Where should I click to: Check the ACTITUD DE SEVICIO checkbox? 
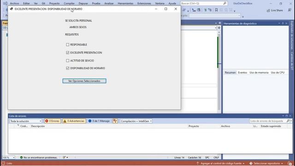pos(68,60)
